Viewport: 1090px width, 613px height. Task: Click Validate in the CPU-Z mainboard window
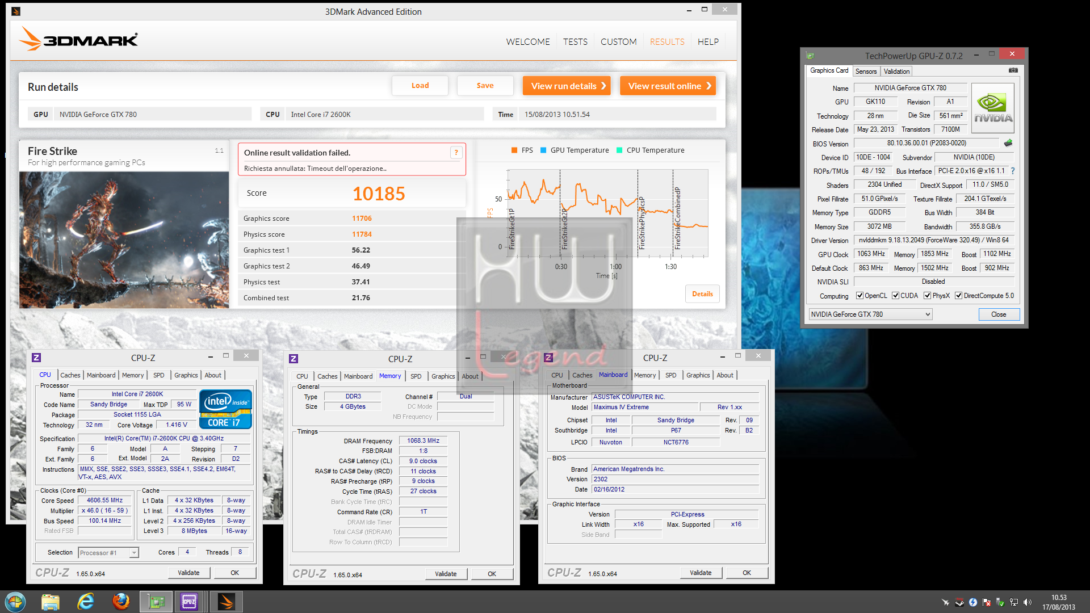coord(701,573)
